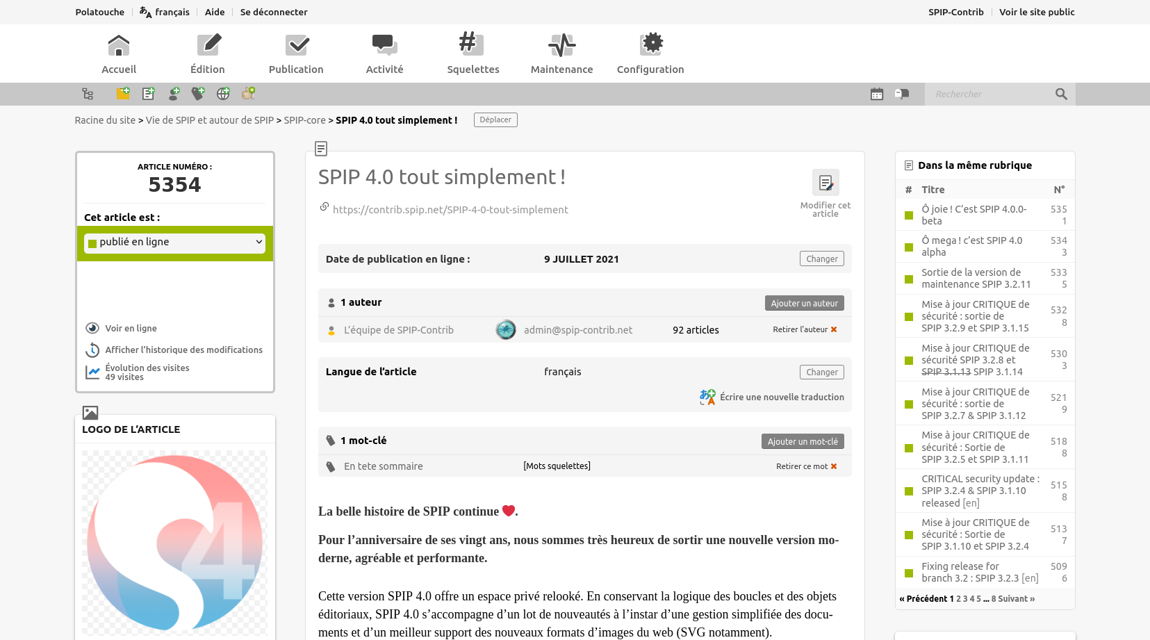Open the Squelettes menu
Image resolution: width=1150 pixels, height=640 pixels.
click(x=473, y=54)
